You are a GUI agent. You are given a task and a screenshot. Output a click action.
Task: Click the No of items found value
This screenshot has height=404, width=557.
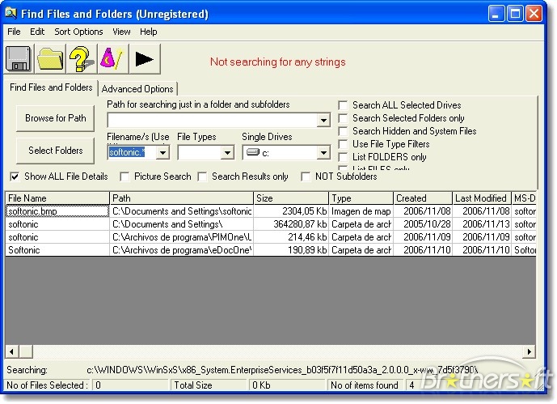tap(412, 385)
